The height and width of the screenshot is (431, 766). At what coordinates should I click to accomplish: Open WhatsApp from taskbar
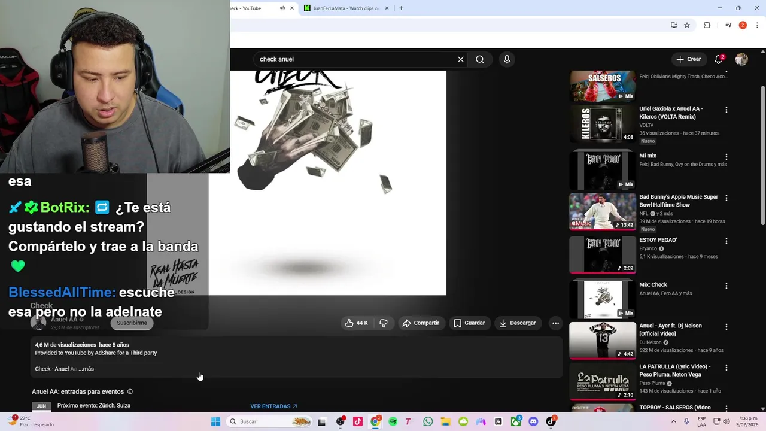428,421
